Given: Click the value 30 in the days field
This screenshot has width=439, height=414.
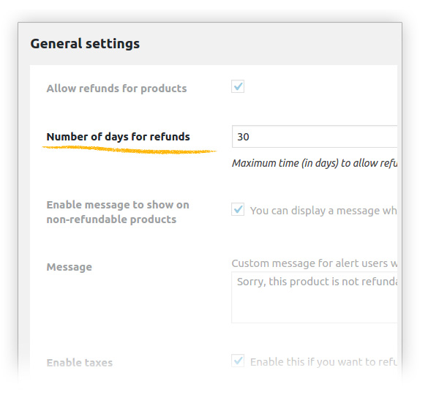Looking at the screenshot, I should [244, 137].
